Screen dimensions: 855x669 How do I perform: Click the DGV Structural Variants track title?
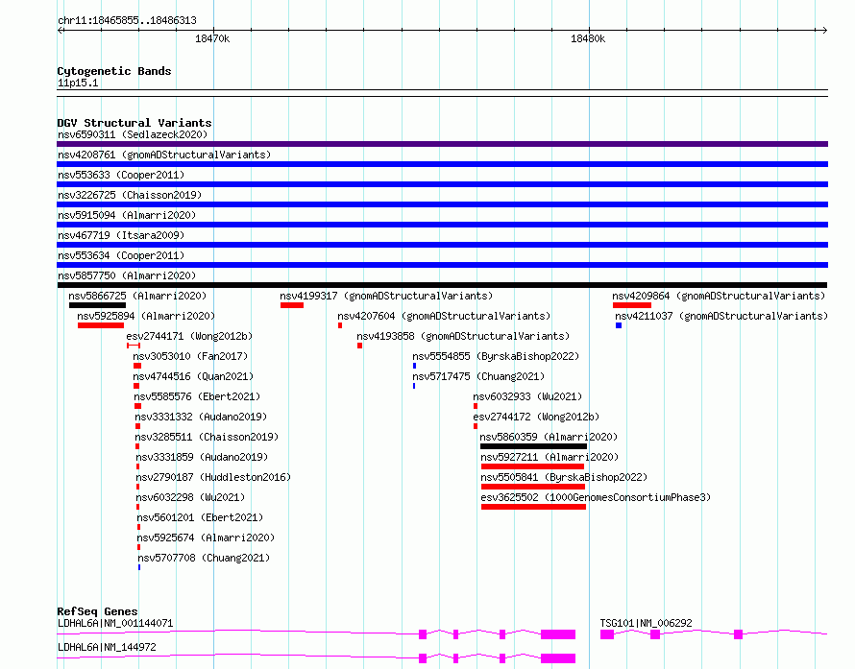tap(134, 123)
